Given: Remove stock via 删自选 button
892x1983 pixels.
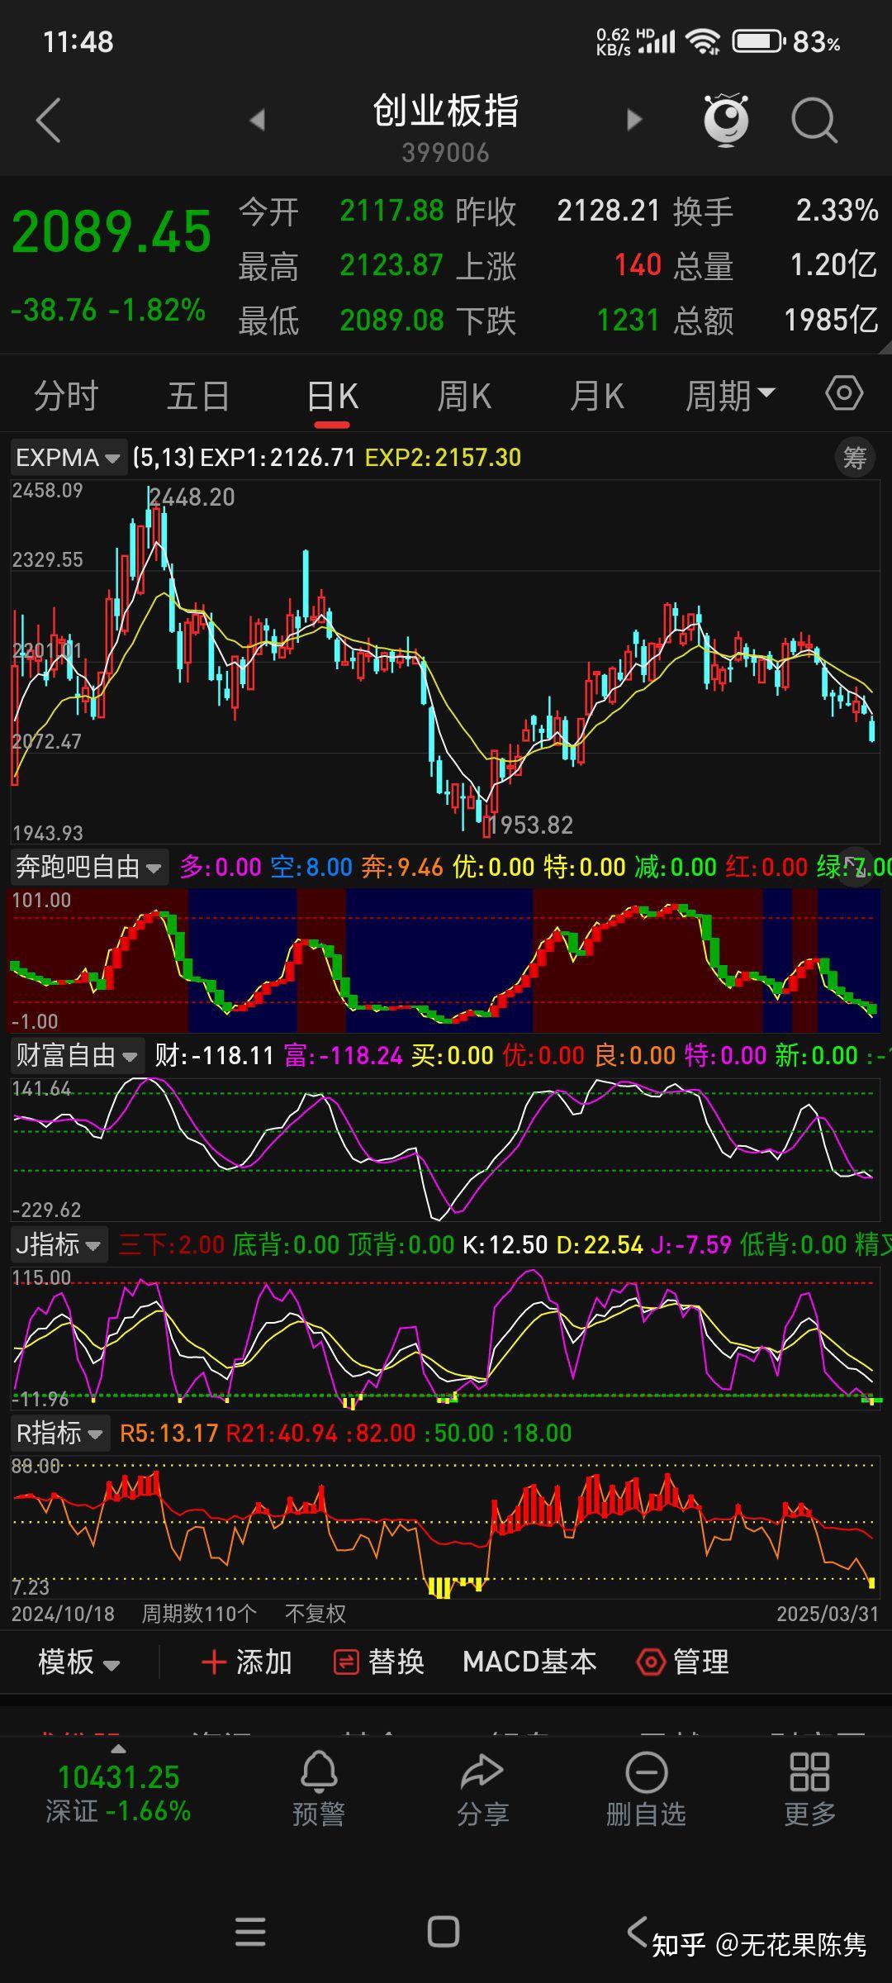Looking at the screenshot, I should click(646, 1790).
